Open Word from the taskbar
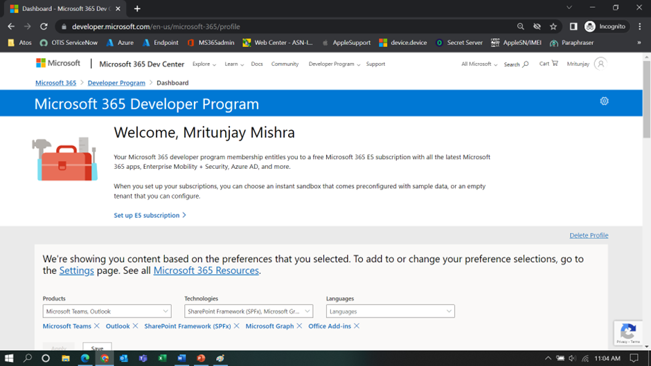The height and width of the screenshot is (366, 651). pos(181,358)
